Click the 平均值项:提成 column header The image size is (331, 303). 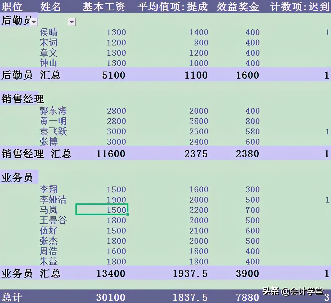pos(173,7)
